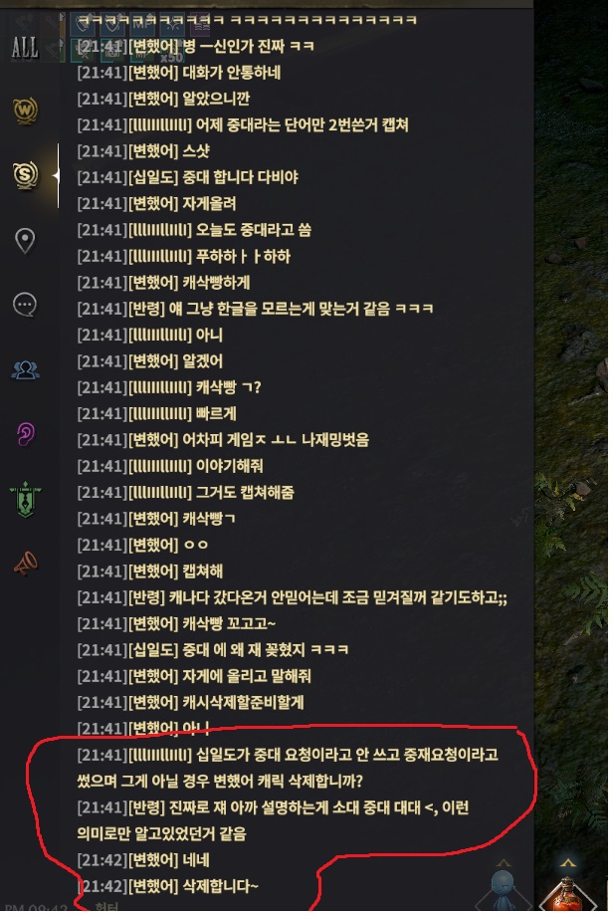Expand the chevron above the potion slot
This screenshot has height=916, width=613.
click(x=567, y=862)
